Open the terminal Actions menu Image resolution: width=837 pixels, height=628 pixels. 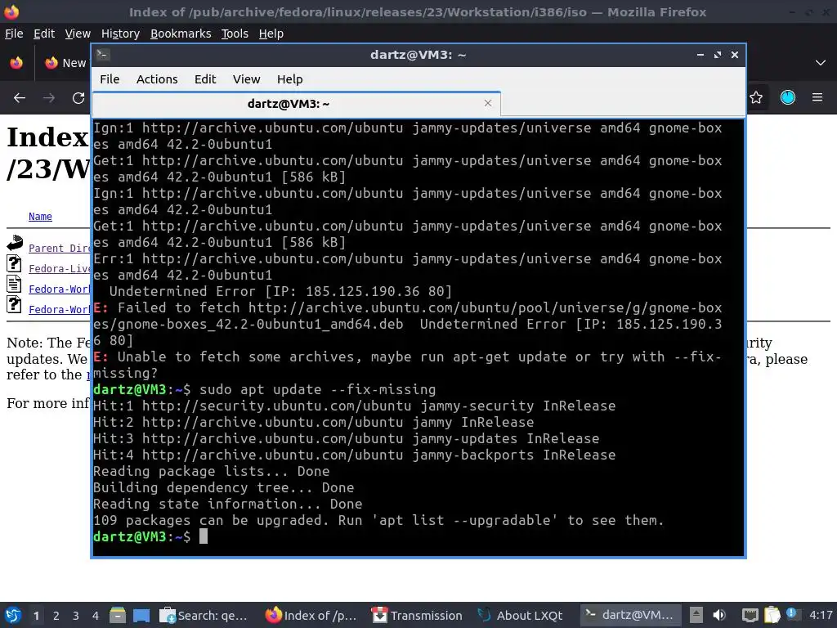coord(157,79)
